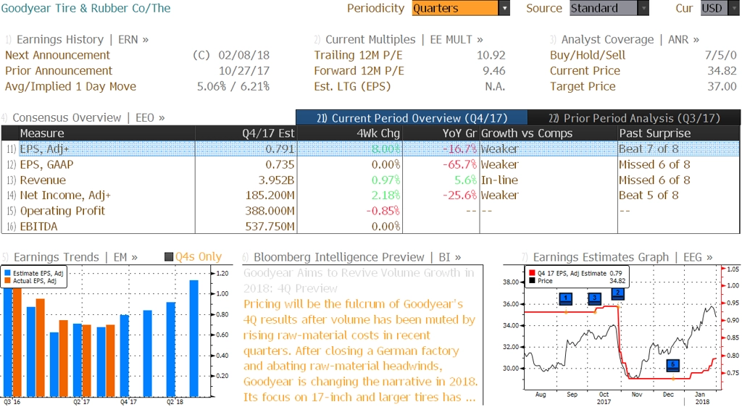Viewport: 742px width, 407px height.
Task: Open Earnings History ERN link
Action: 83,39
